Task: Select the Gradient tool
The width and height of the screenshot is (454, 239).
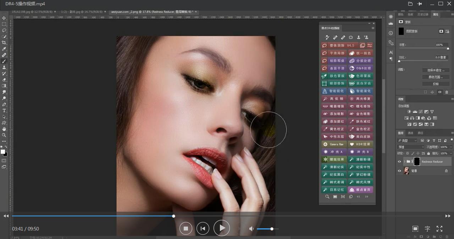Action: pos(4,86)
